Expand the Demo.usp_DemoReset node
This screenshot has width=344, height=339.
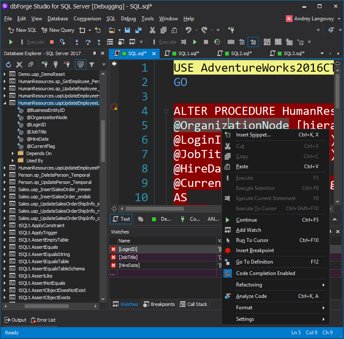pos(5,74)
